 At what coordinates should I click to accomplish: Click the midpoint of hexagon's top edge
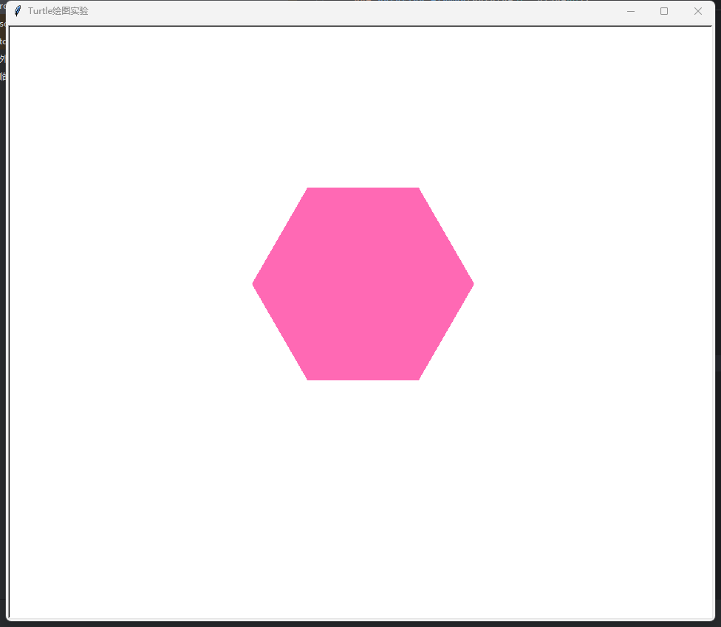[x=363, y=189]
